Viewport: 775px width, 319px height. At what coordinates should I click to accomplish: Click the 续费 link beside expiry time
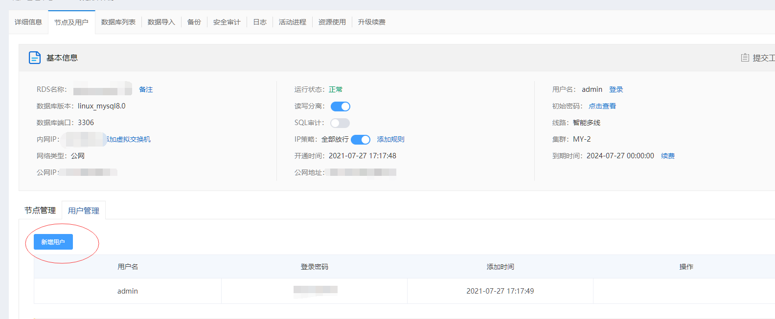(x=668, y=156)
